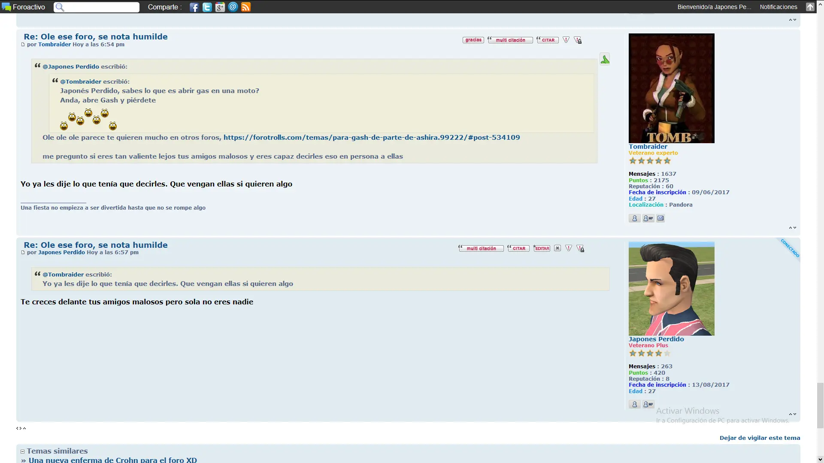Click the Facebook share icon
The width and height of the screenshot is (824, 463).
pyautogui.click(x=194, y=7)
